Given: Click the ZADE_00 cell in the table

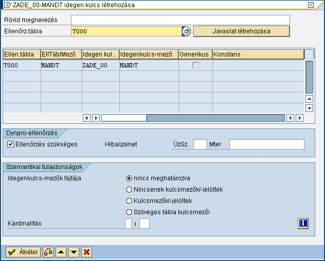Looking at the screenshot, I should coord(100,65).
